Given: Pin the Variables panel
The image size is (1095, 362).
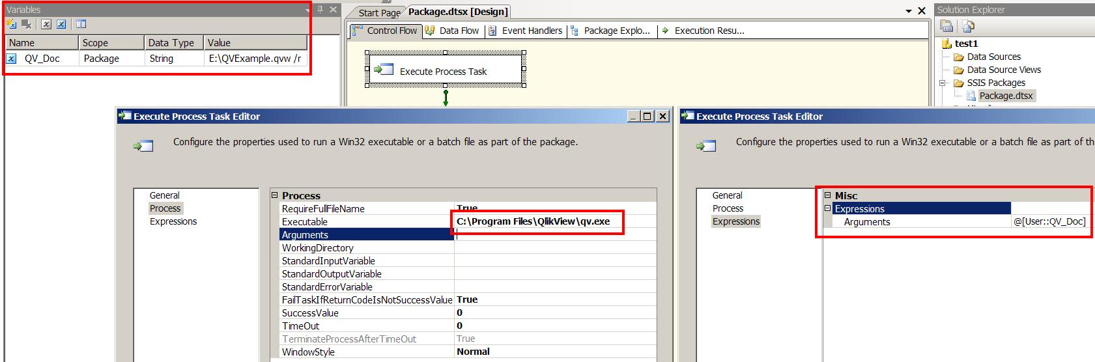Looking at the screenshot, I should pyautogui.click(x=320, y=10).
